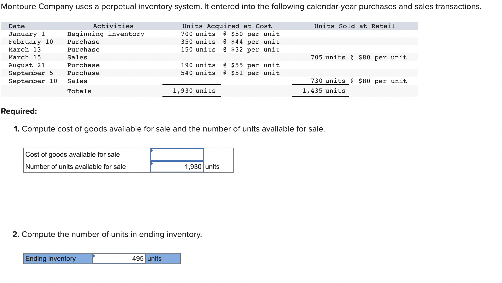Click the units label beside ending inventory

pyautogui.click(x=154, y=259)
